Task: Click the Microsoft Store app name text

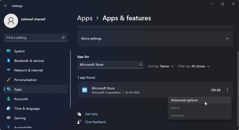Action: click(103, 88)
